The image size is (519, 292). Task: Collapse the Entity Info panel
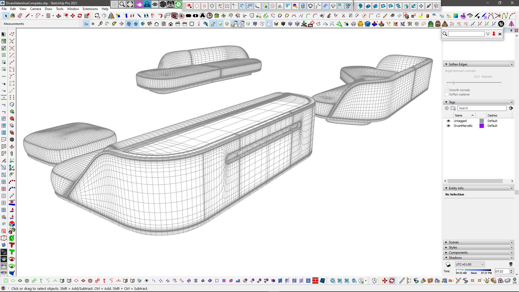pos(446,188)
